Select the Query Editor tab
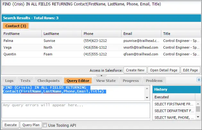 (x=78, y=81)
